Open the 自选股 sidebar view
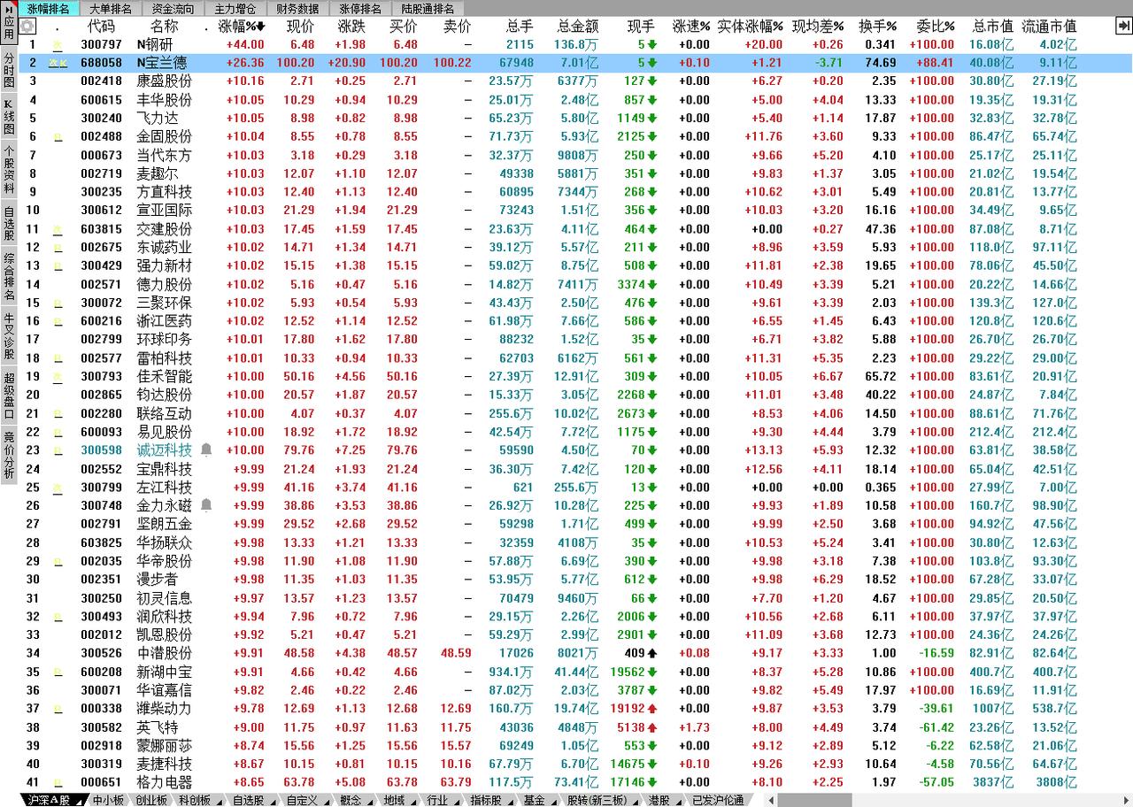Image resolution: width=1133 pixels, height=807 pixels. pos(9,223)
